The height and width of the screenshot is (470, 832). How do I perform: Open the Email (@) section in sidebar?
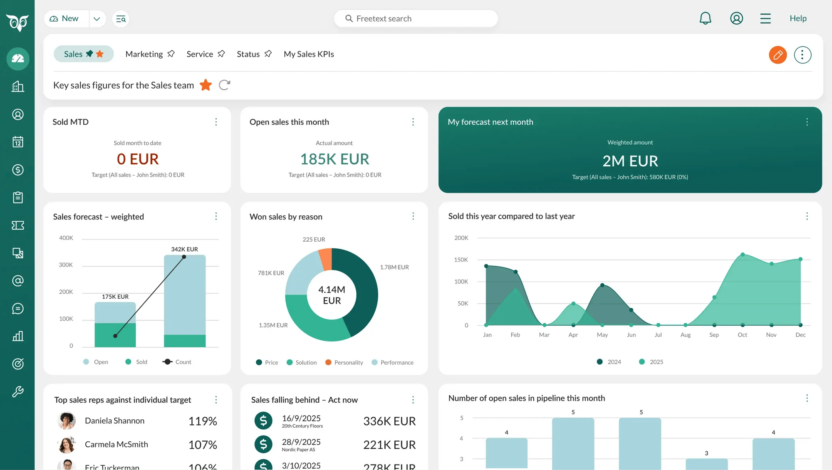[17, 280]
